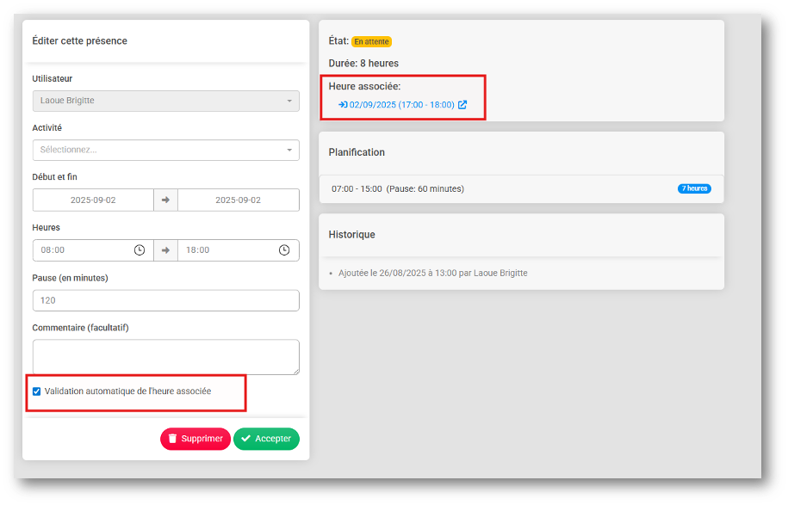
Task: Click the arrow icon between the hour fields
Action: click(165, 250)
